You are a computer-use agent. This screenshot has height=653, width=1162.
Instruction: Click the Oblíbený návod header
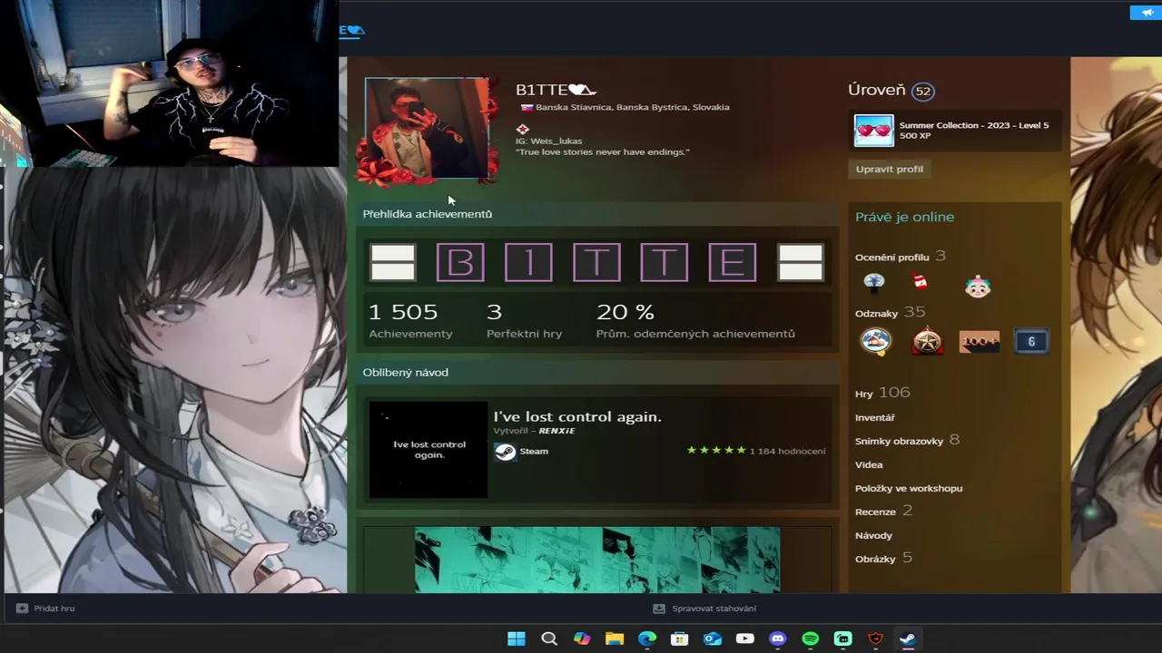point(405,373)
